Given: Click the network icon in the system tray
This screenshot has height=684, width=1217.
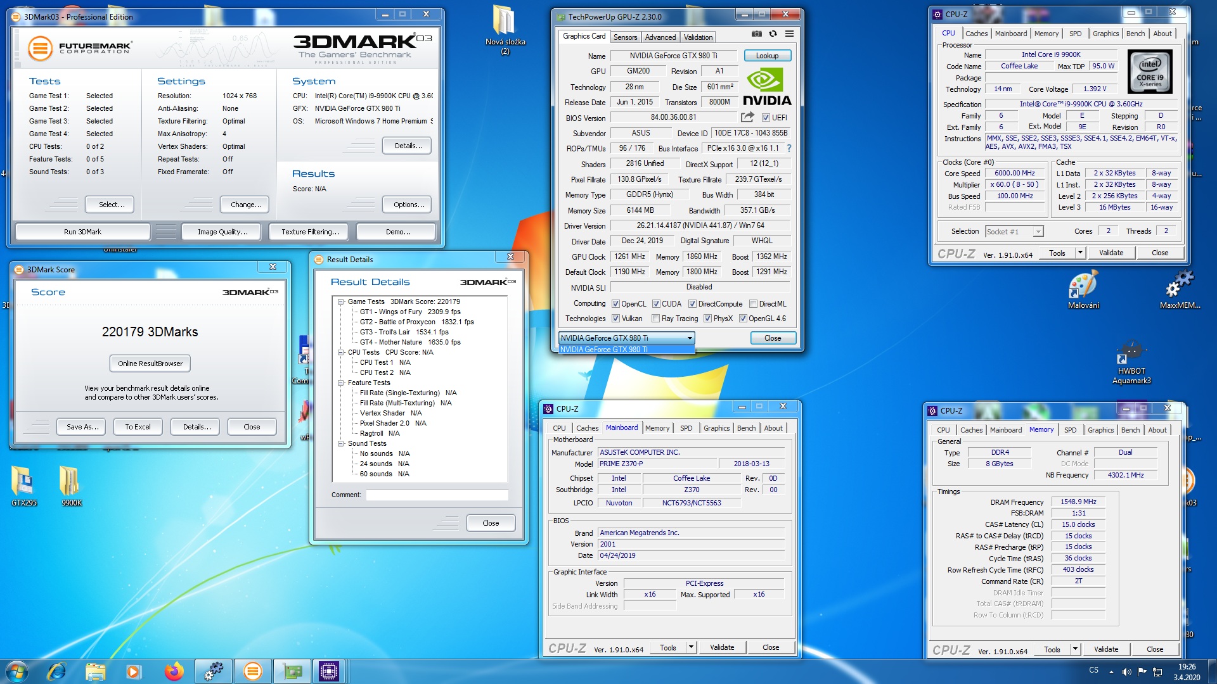Looking at the screenshot, I should [x=1157, y=671].
